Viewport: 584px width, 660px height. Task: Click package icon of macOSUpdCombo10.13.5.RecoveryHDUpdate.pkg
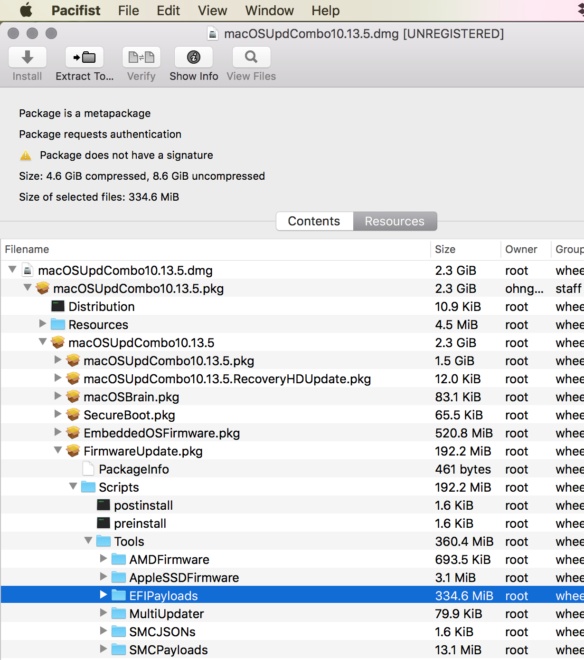click(x=73, y=379)
